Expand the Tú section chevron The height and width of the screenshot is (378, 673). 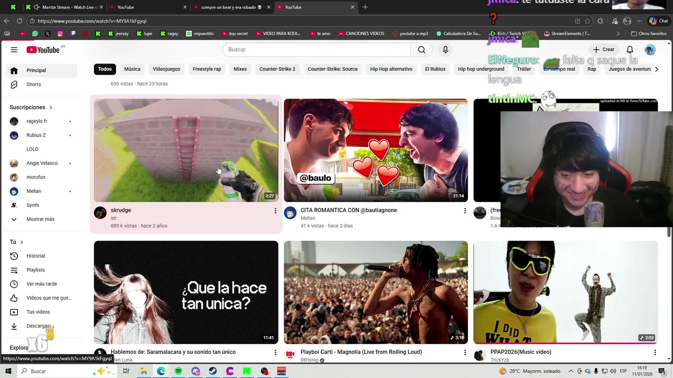point(22,242)
